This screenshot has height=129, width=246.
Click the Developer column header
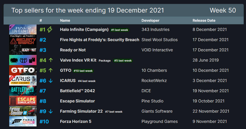(150, 20)
